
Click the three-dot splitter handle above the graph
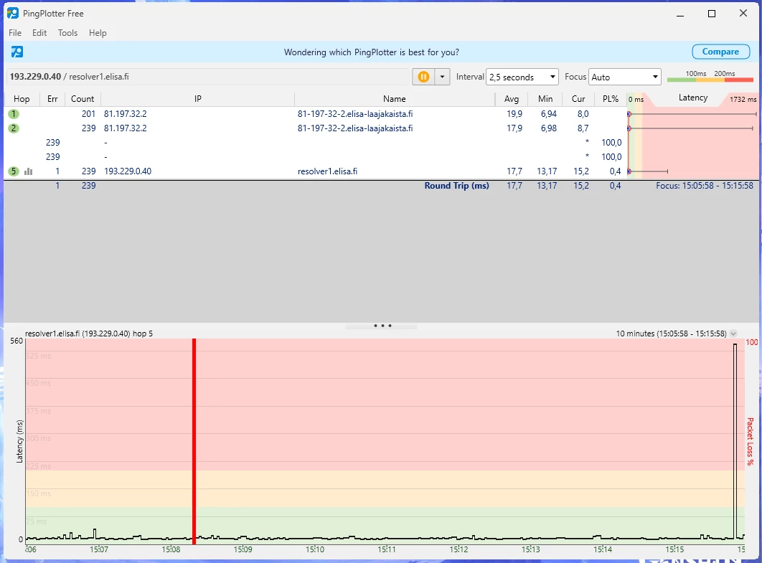coord(382,326)
